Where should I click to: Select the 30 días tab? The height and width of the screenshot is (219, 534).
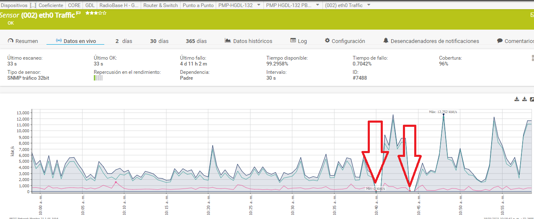tap(159, 41)
